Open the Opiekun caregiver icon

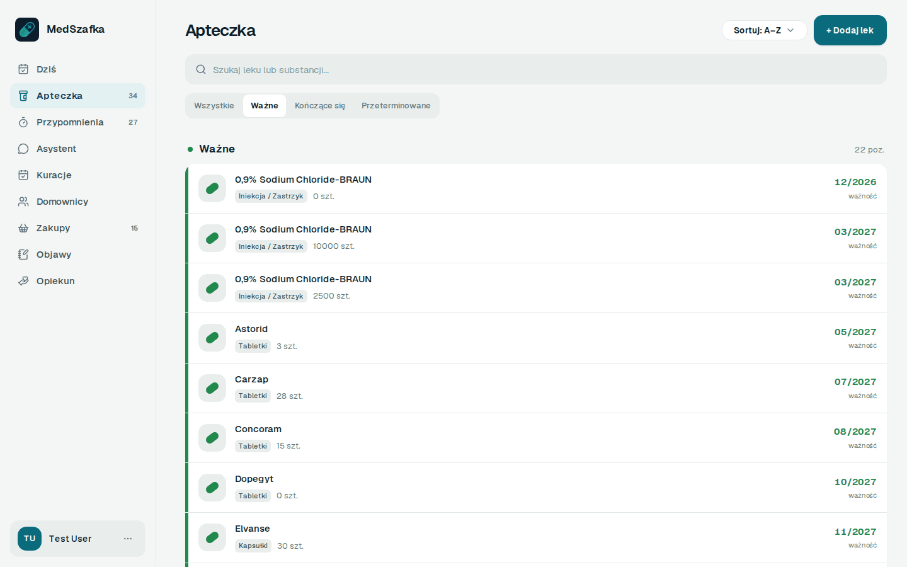pyautogui.click(x=23, y=281)
